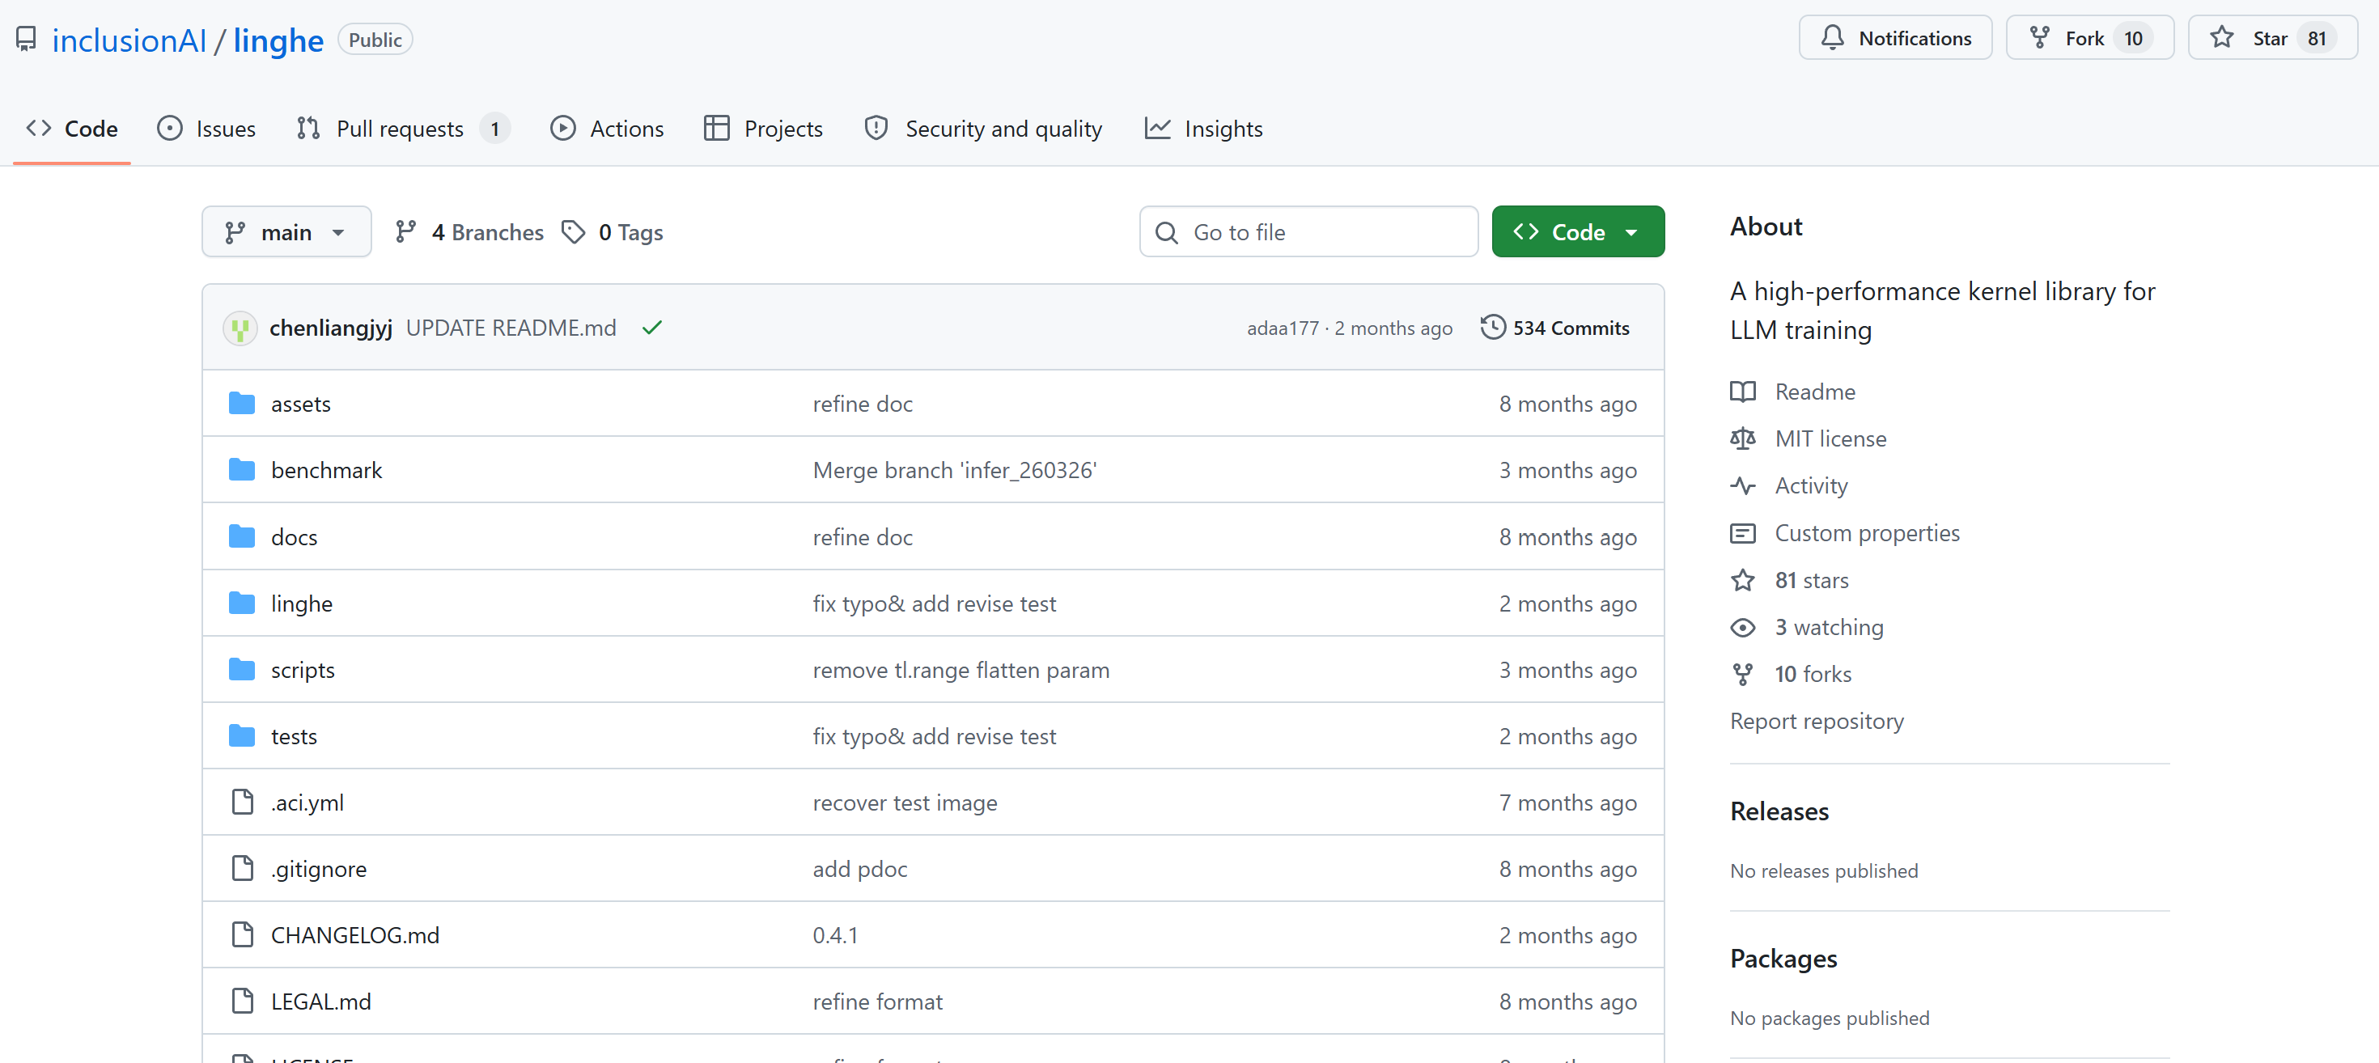The width and height of the screenshot is (2379, 1063).
Task: Open the Releases section heading
Action: (x=1779, y=811)
